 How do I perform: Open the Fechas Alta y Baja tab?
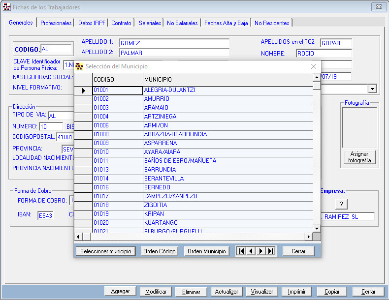[226, 23]
